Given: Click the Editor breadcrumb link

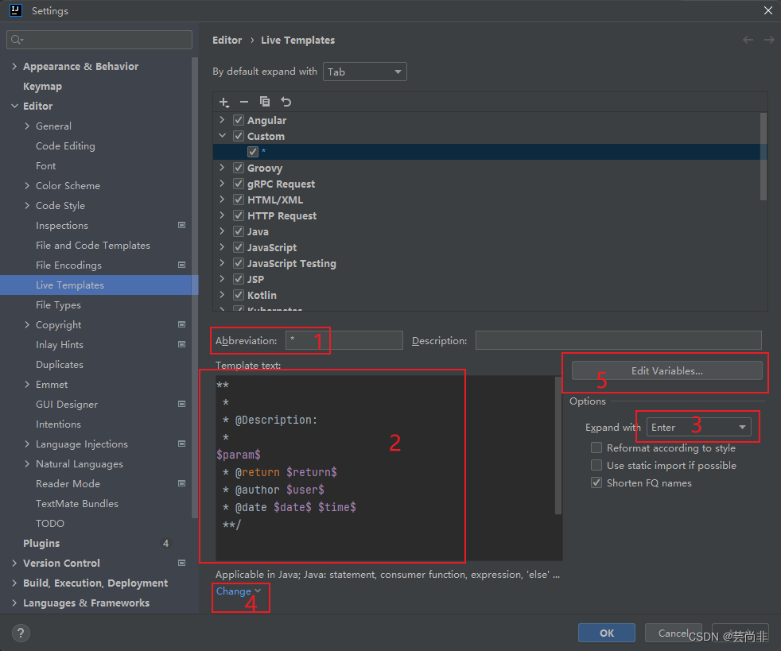Looking at the screenshot, I should coord(227,40).
